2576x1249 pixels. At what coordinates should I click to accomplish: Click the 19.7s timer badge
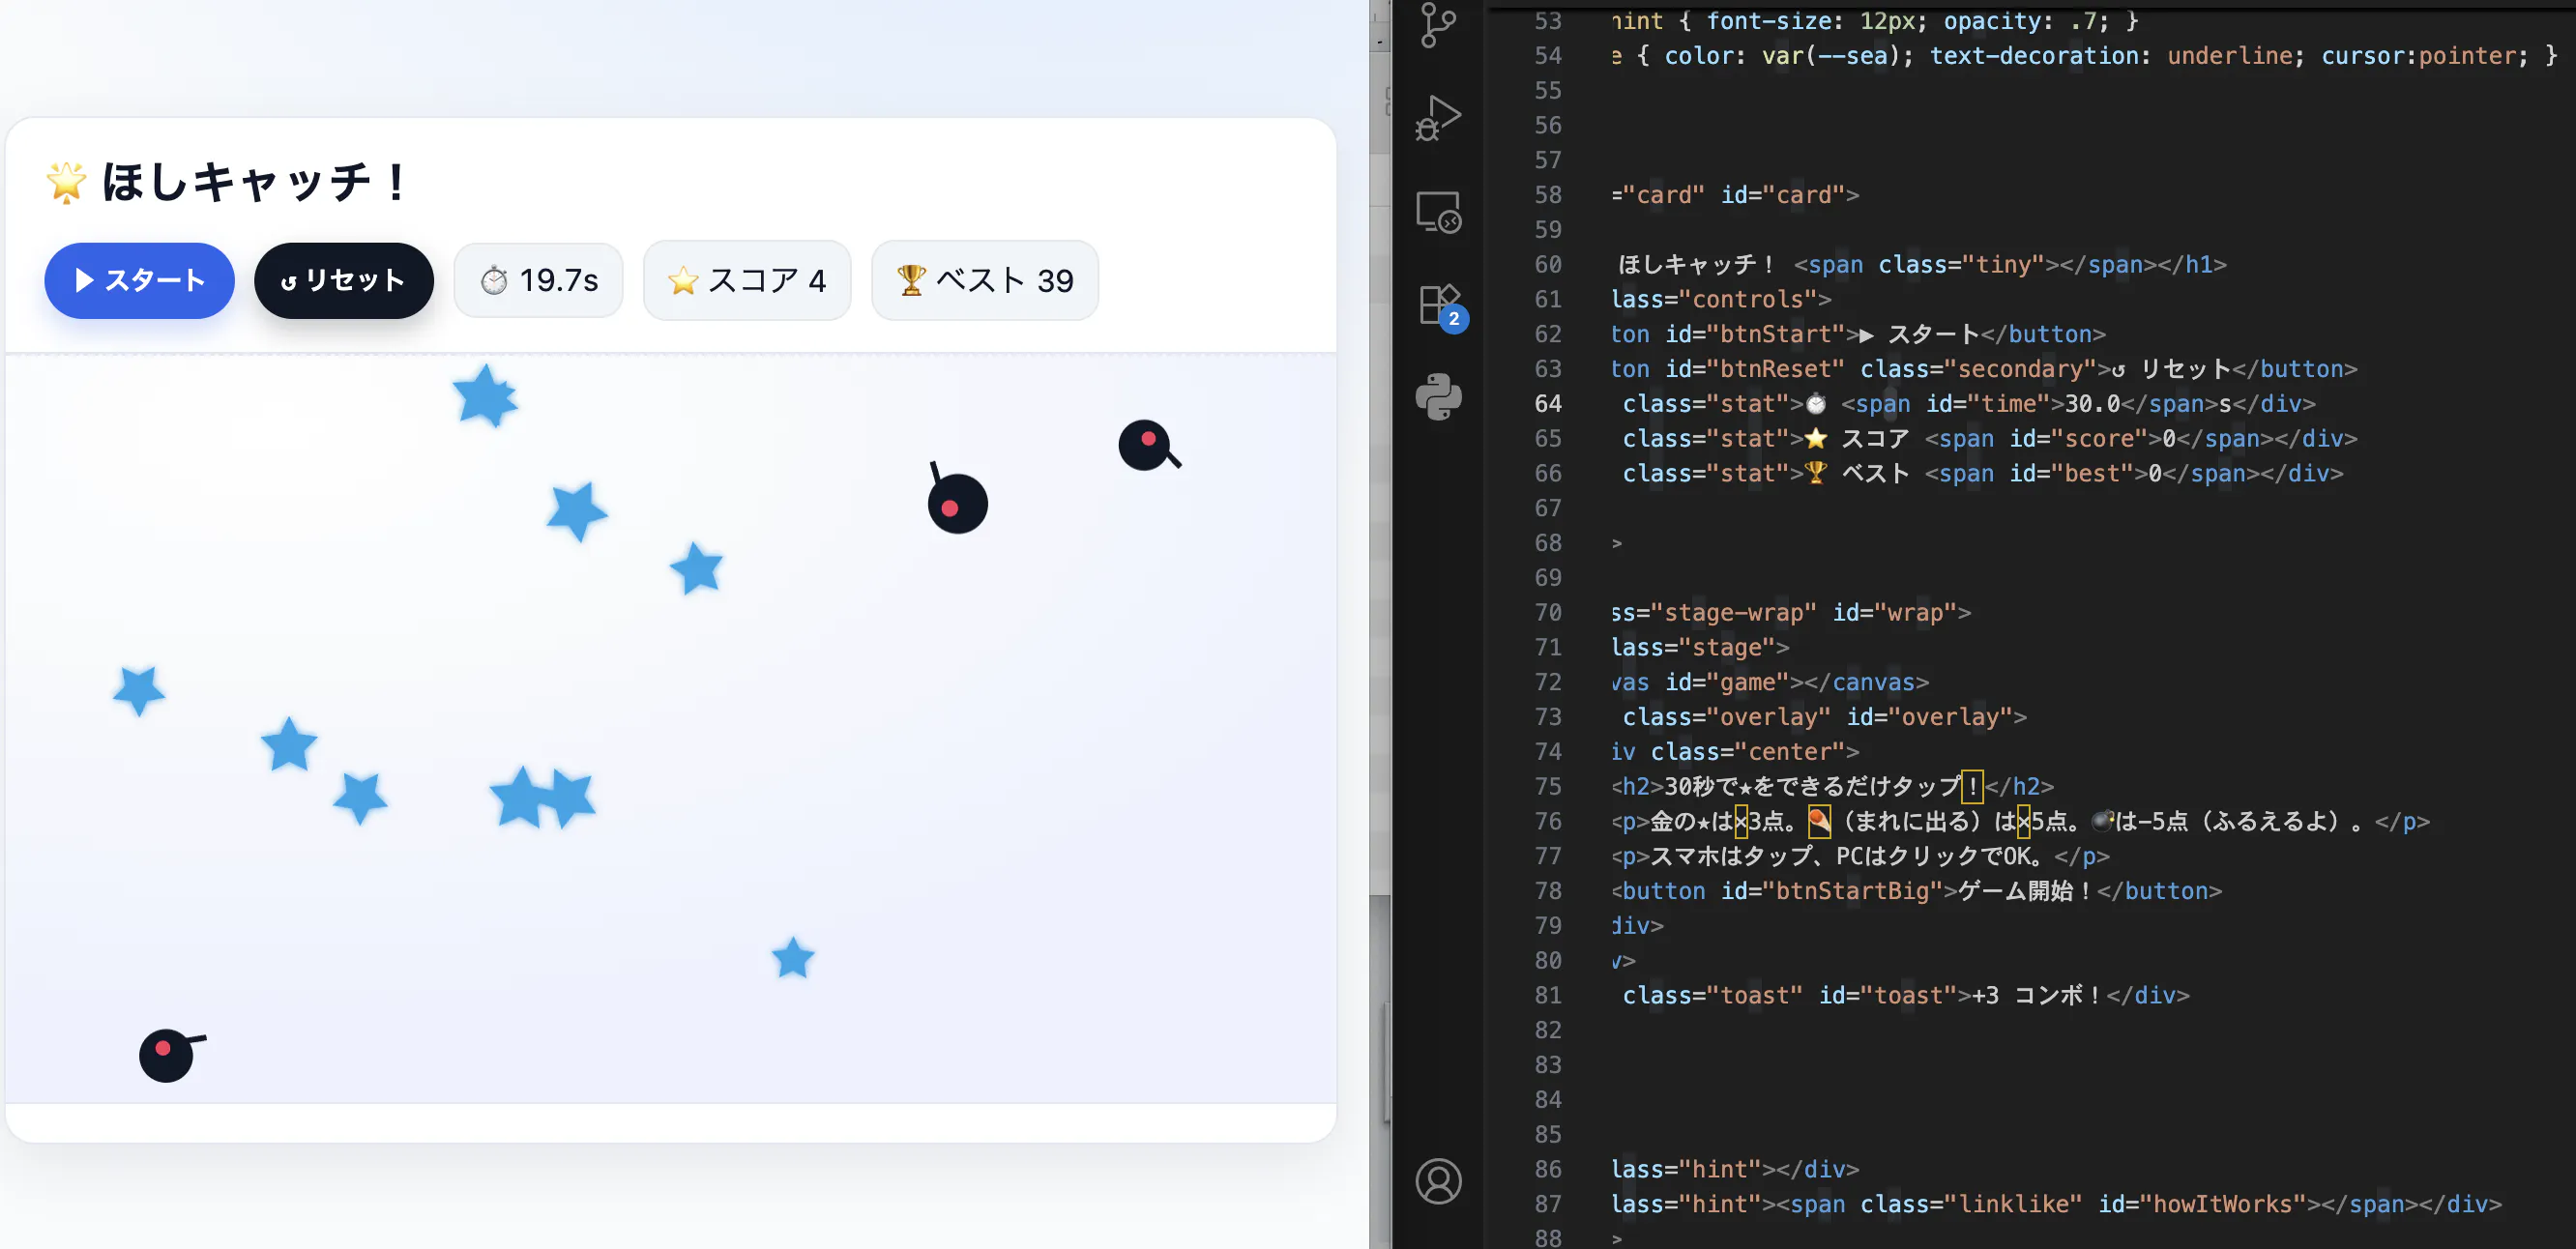tap(538, 280)
